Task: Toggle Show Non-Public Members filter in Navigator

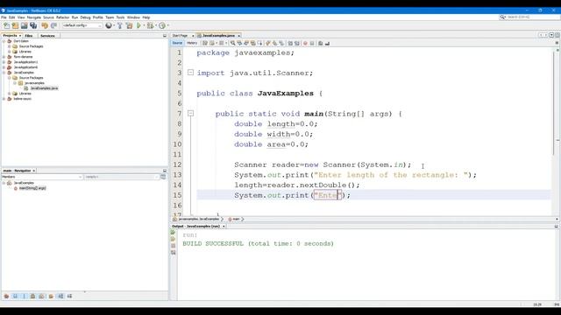Action: click(33, 296)
